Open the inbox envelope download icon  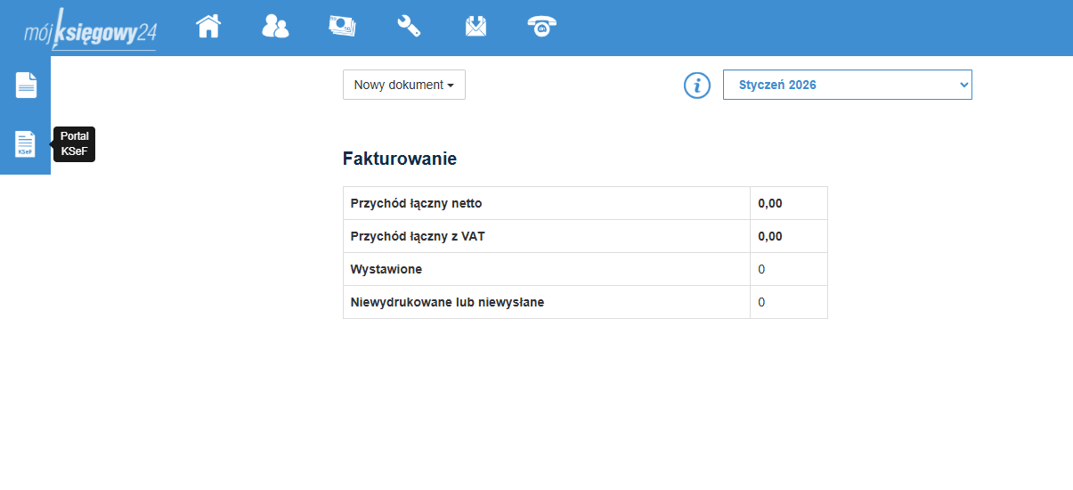tap(476, 27)
